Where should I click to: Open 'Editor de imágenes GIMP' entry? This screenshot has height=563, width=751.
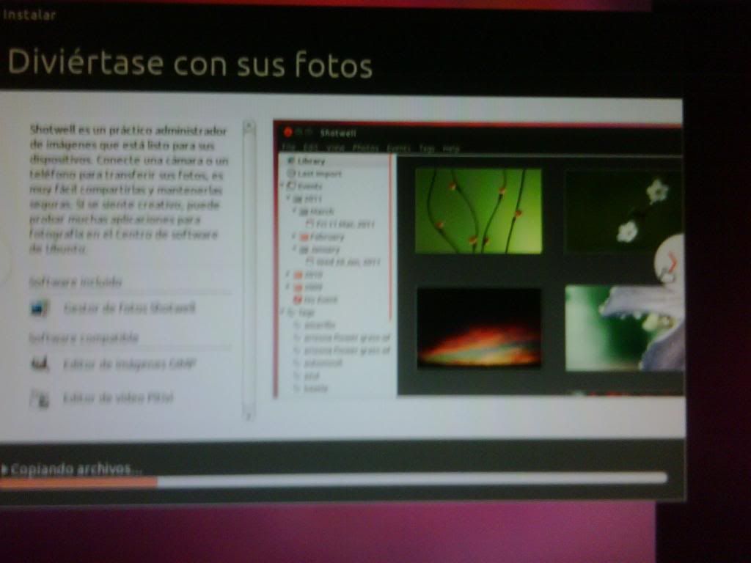point(129,364)
